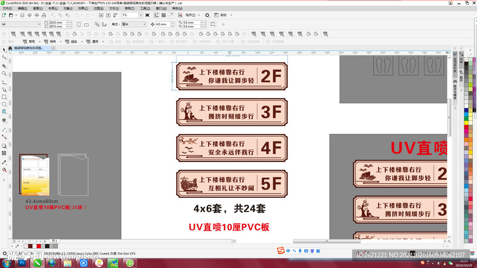The width and height of the screenshot is (477, 268).
Task: Open the A4 page size dropdown
Action: tap(39, 24)
